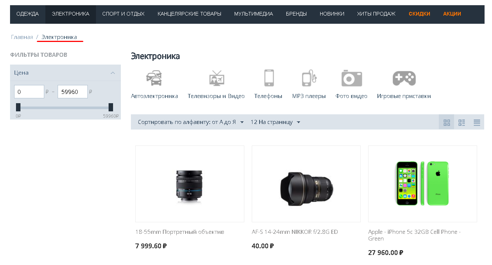Open the MP3 плееры player icon
The width and height of the screenshot is (492, 265).
(x=309, y=78)
